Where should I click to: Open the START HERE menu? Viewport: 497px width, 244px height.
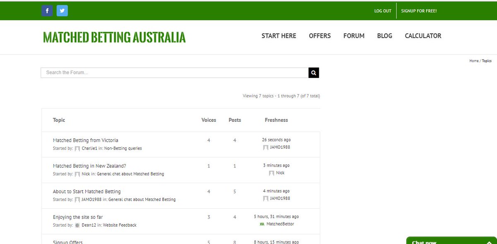point(279,36)
